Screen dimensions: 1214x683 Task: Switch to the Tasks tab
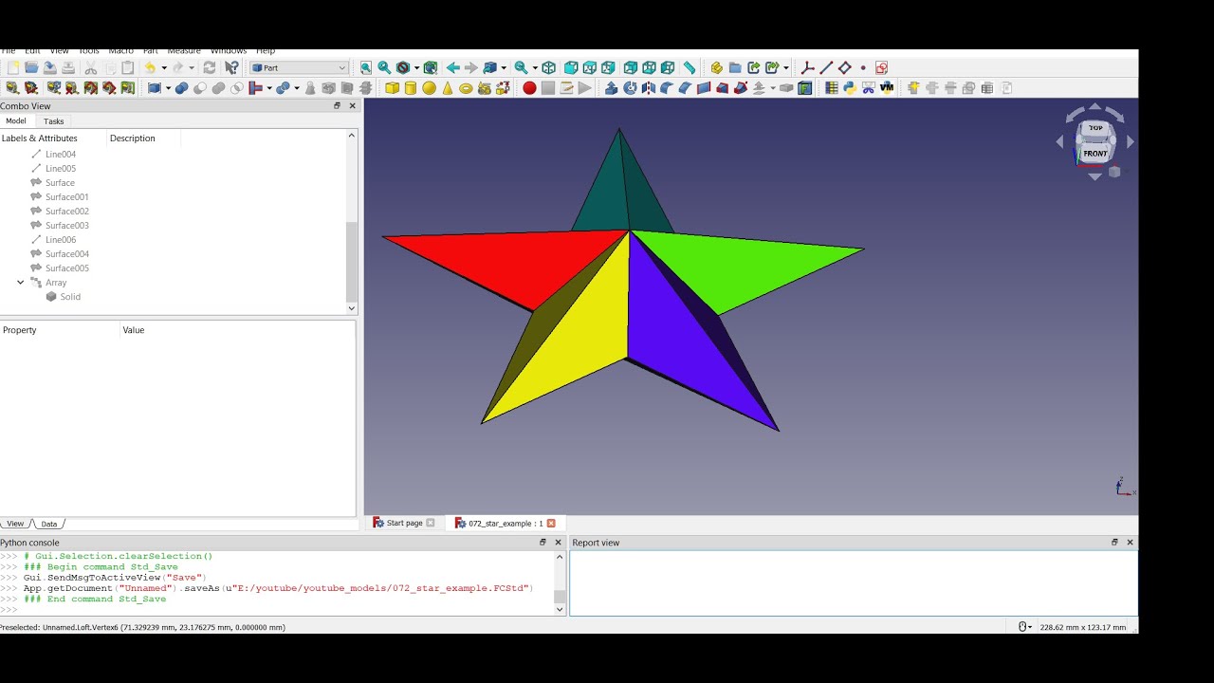coord(53,121)
